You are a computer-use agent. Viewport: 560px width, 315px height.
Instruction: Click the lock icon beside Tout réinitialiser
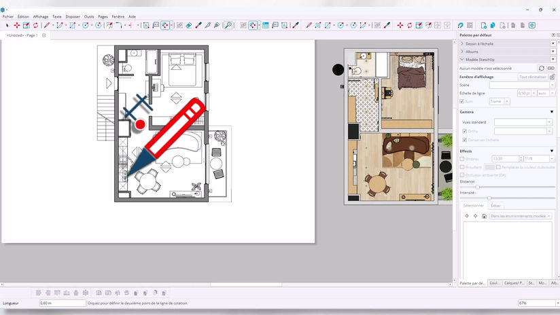(x=552, y=77)
